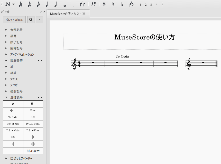Image resolution: width=221 pixels, height=164 pixels.
Task: Expand the 拍子記号 palette
Action: pos(6,42)
